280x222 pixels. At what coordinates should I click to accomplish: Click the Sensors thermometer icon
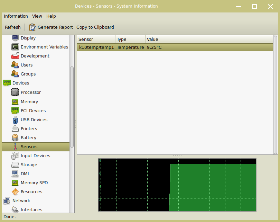coord(15,146)
